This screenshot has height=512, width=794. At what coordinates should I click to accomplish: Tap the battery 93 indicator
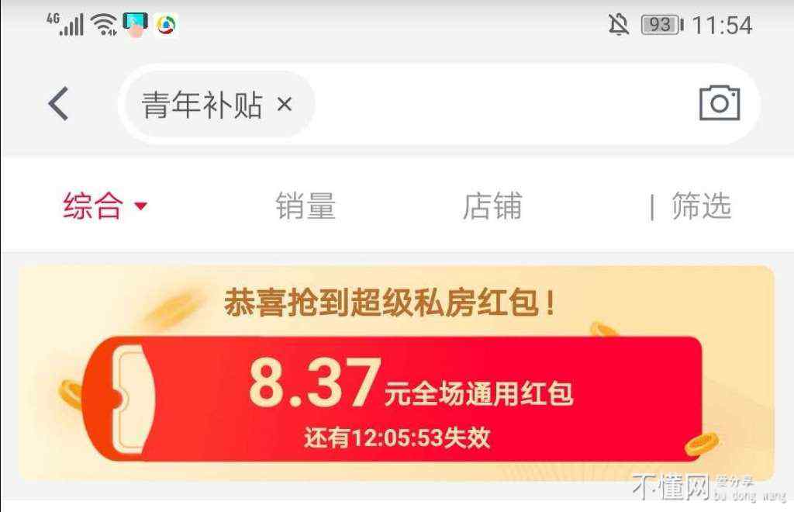662,25
